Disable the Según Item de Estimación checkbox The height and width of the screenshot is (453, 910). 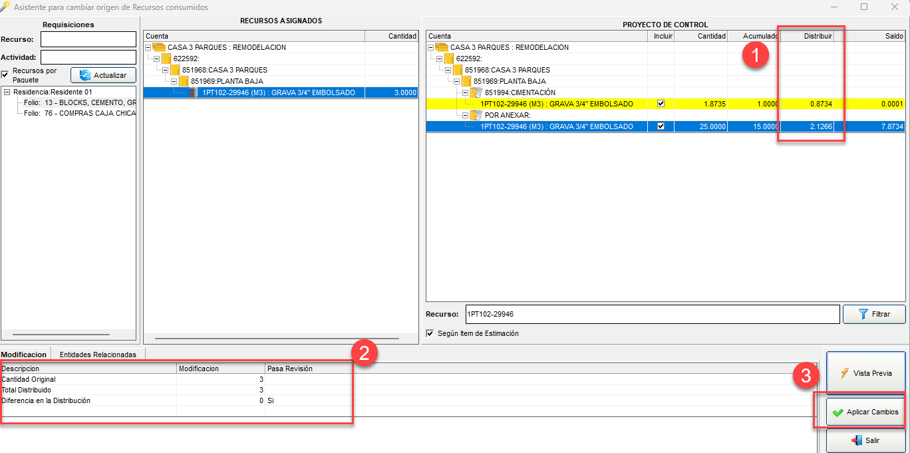coord(430,333)
